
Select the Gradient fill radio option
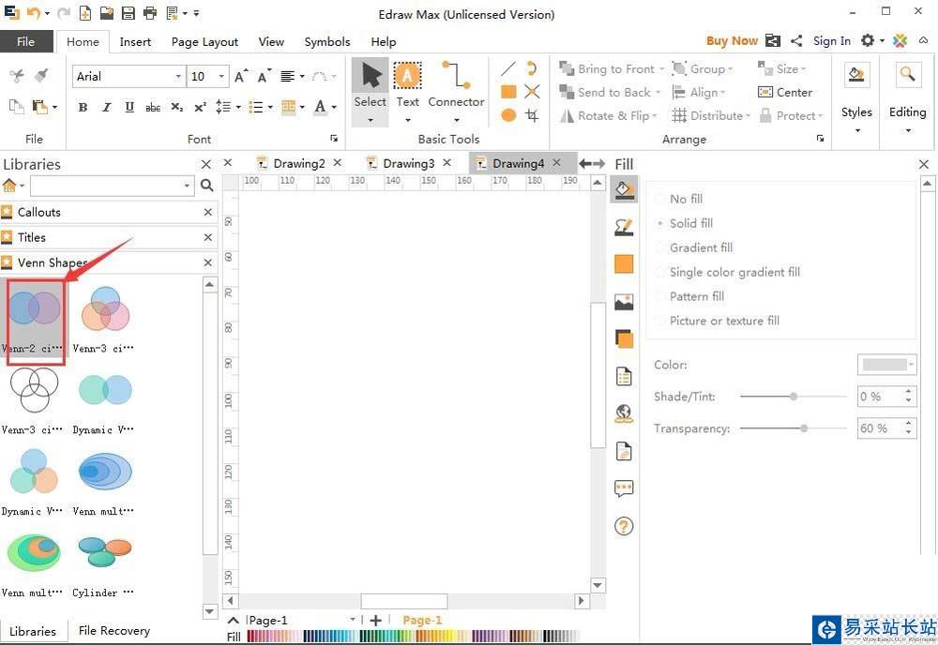click(700, 247)
